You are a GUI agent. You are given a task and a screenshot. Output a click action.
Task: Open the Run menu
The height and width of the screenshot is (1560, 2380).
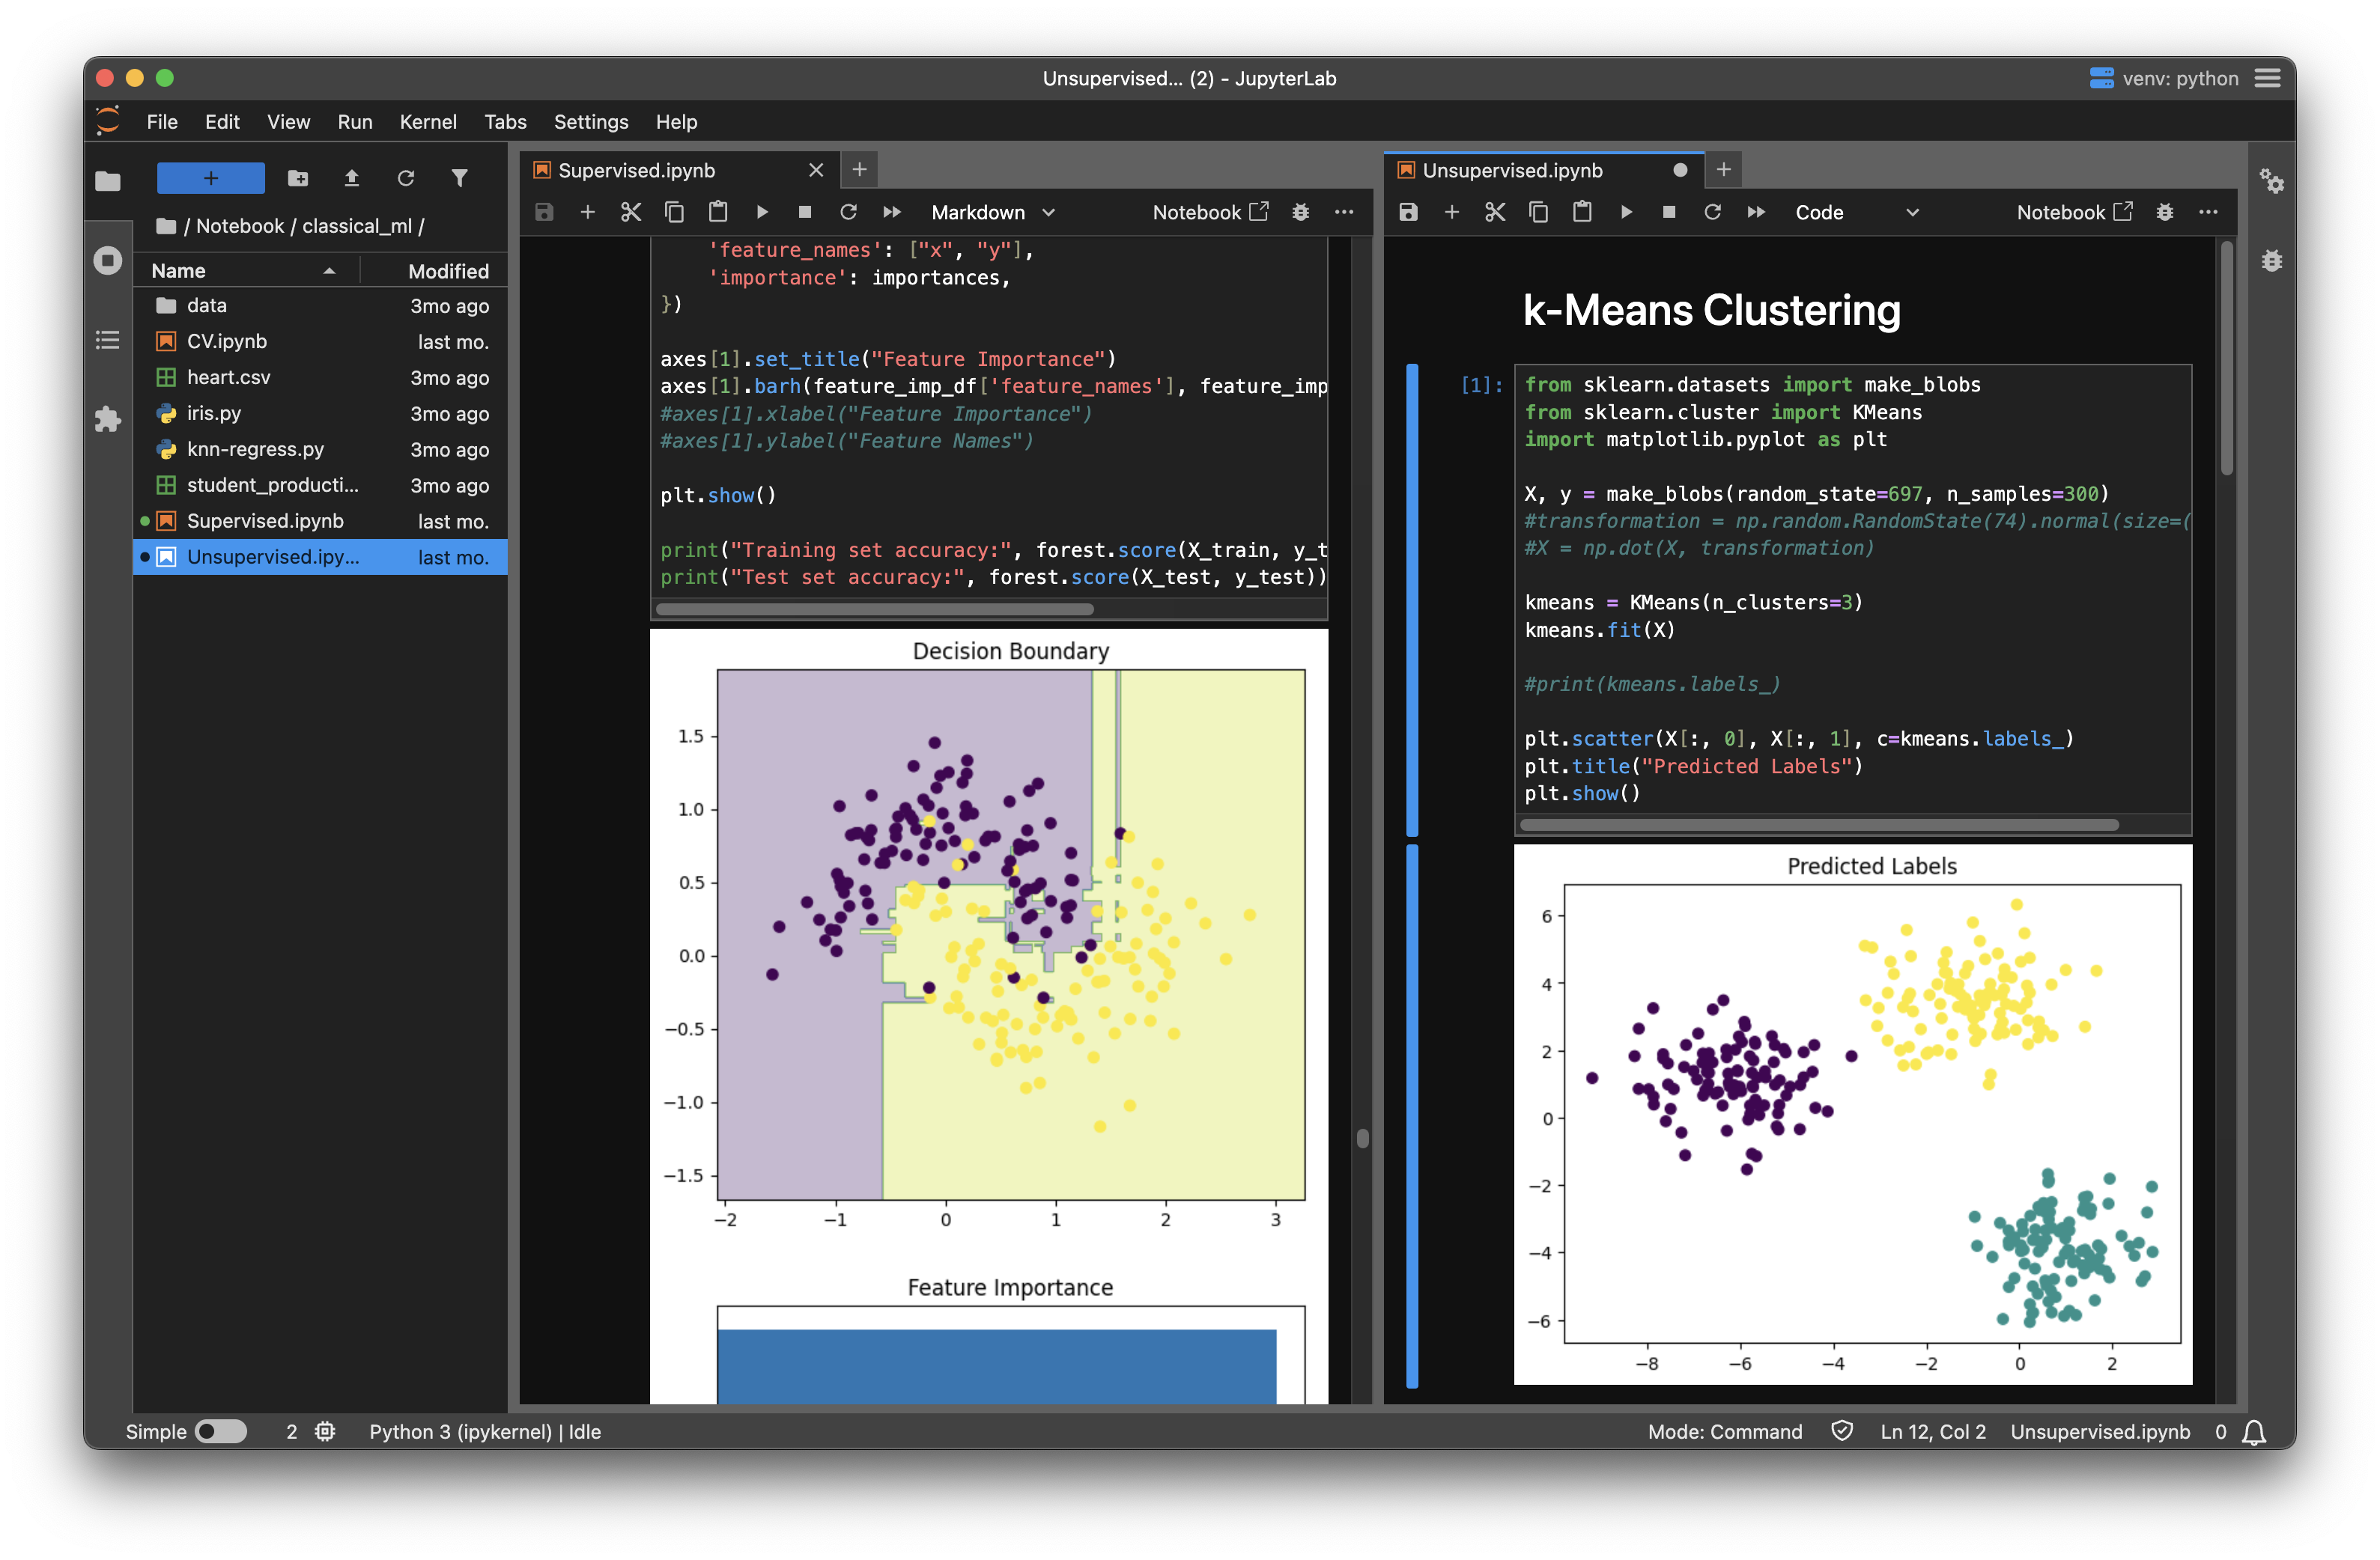(x=355, y=122)
